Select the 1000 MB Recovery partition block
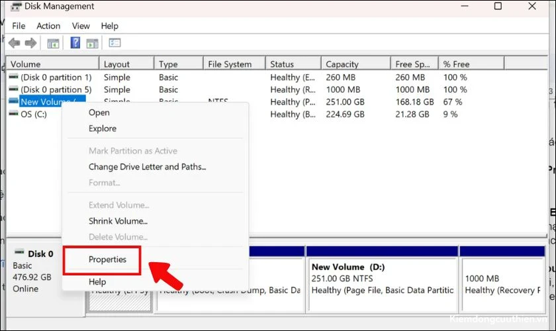 click(502, 279)
